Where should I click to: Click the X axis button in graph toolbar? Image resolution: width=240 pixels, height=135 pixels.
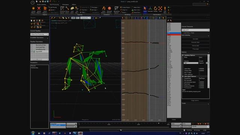tap(141, 18)
